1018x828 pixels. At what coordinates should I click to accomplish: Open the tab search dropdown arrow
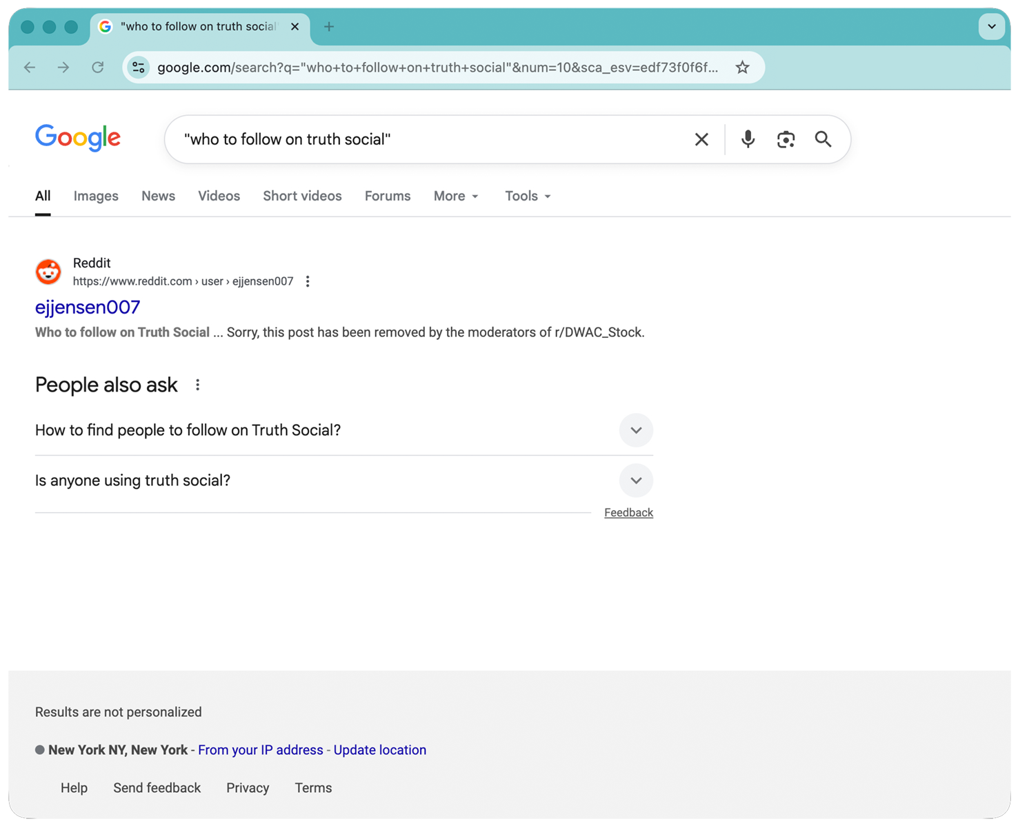(992, 27)
